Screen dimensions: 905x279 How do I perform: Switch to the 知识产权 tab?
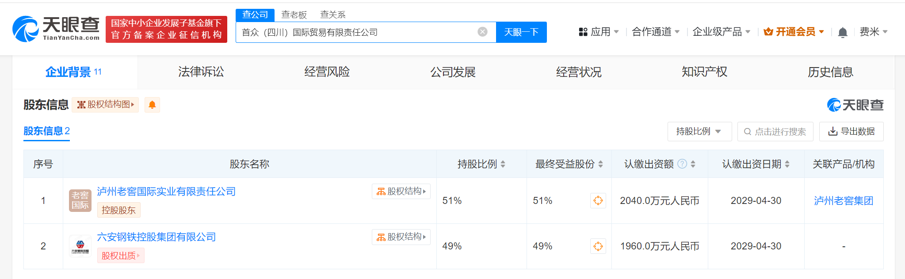[705, 72]
